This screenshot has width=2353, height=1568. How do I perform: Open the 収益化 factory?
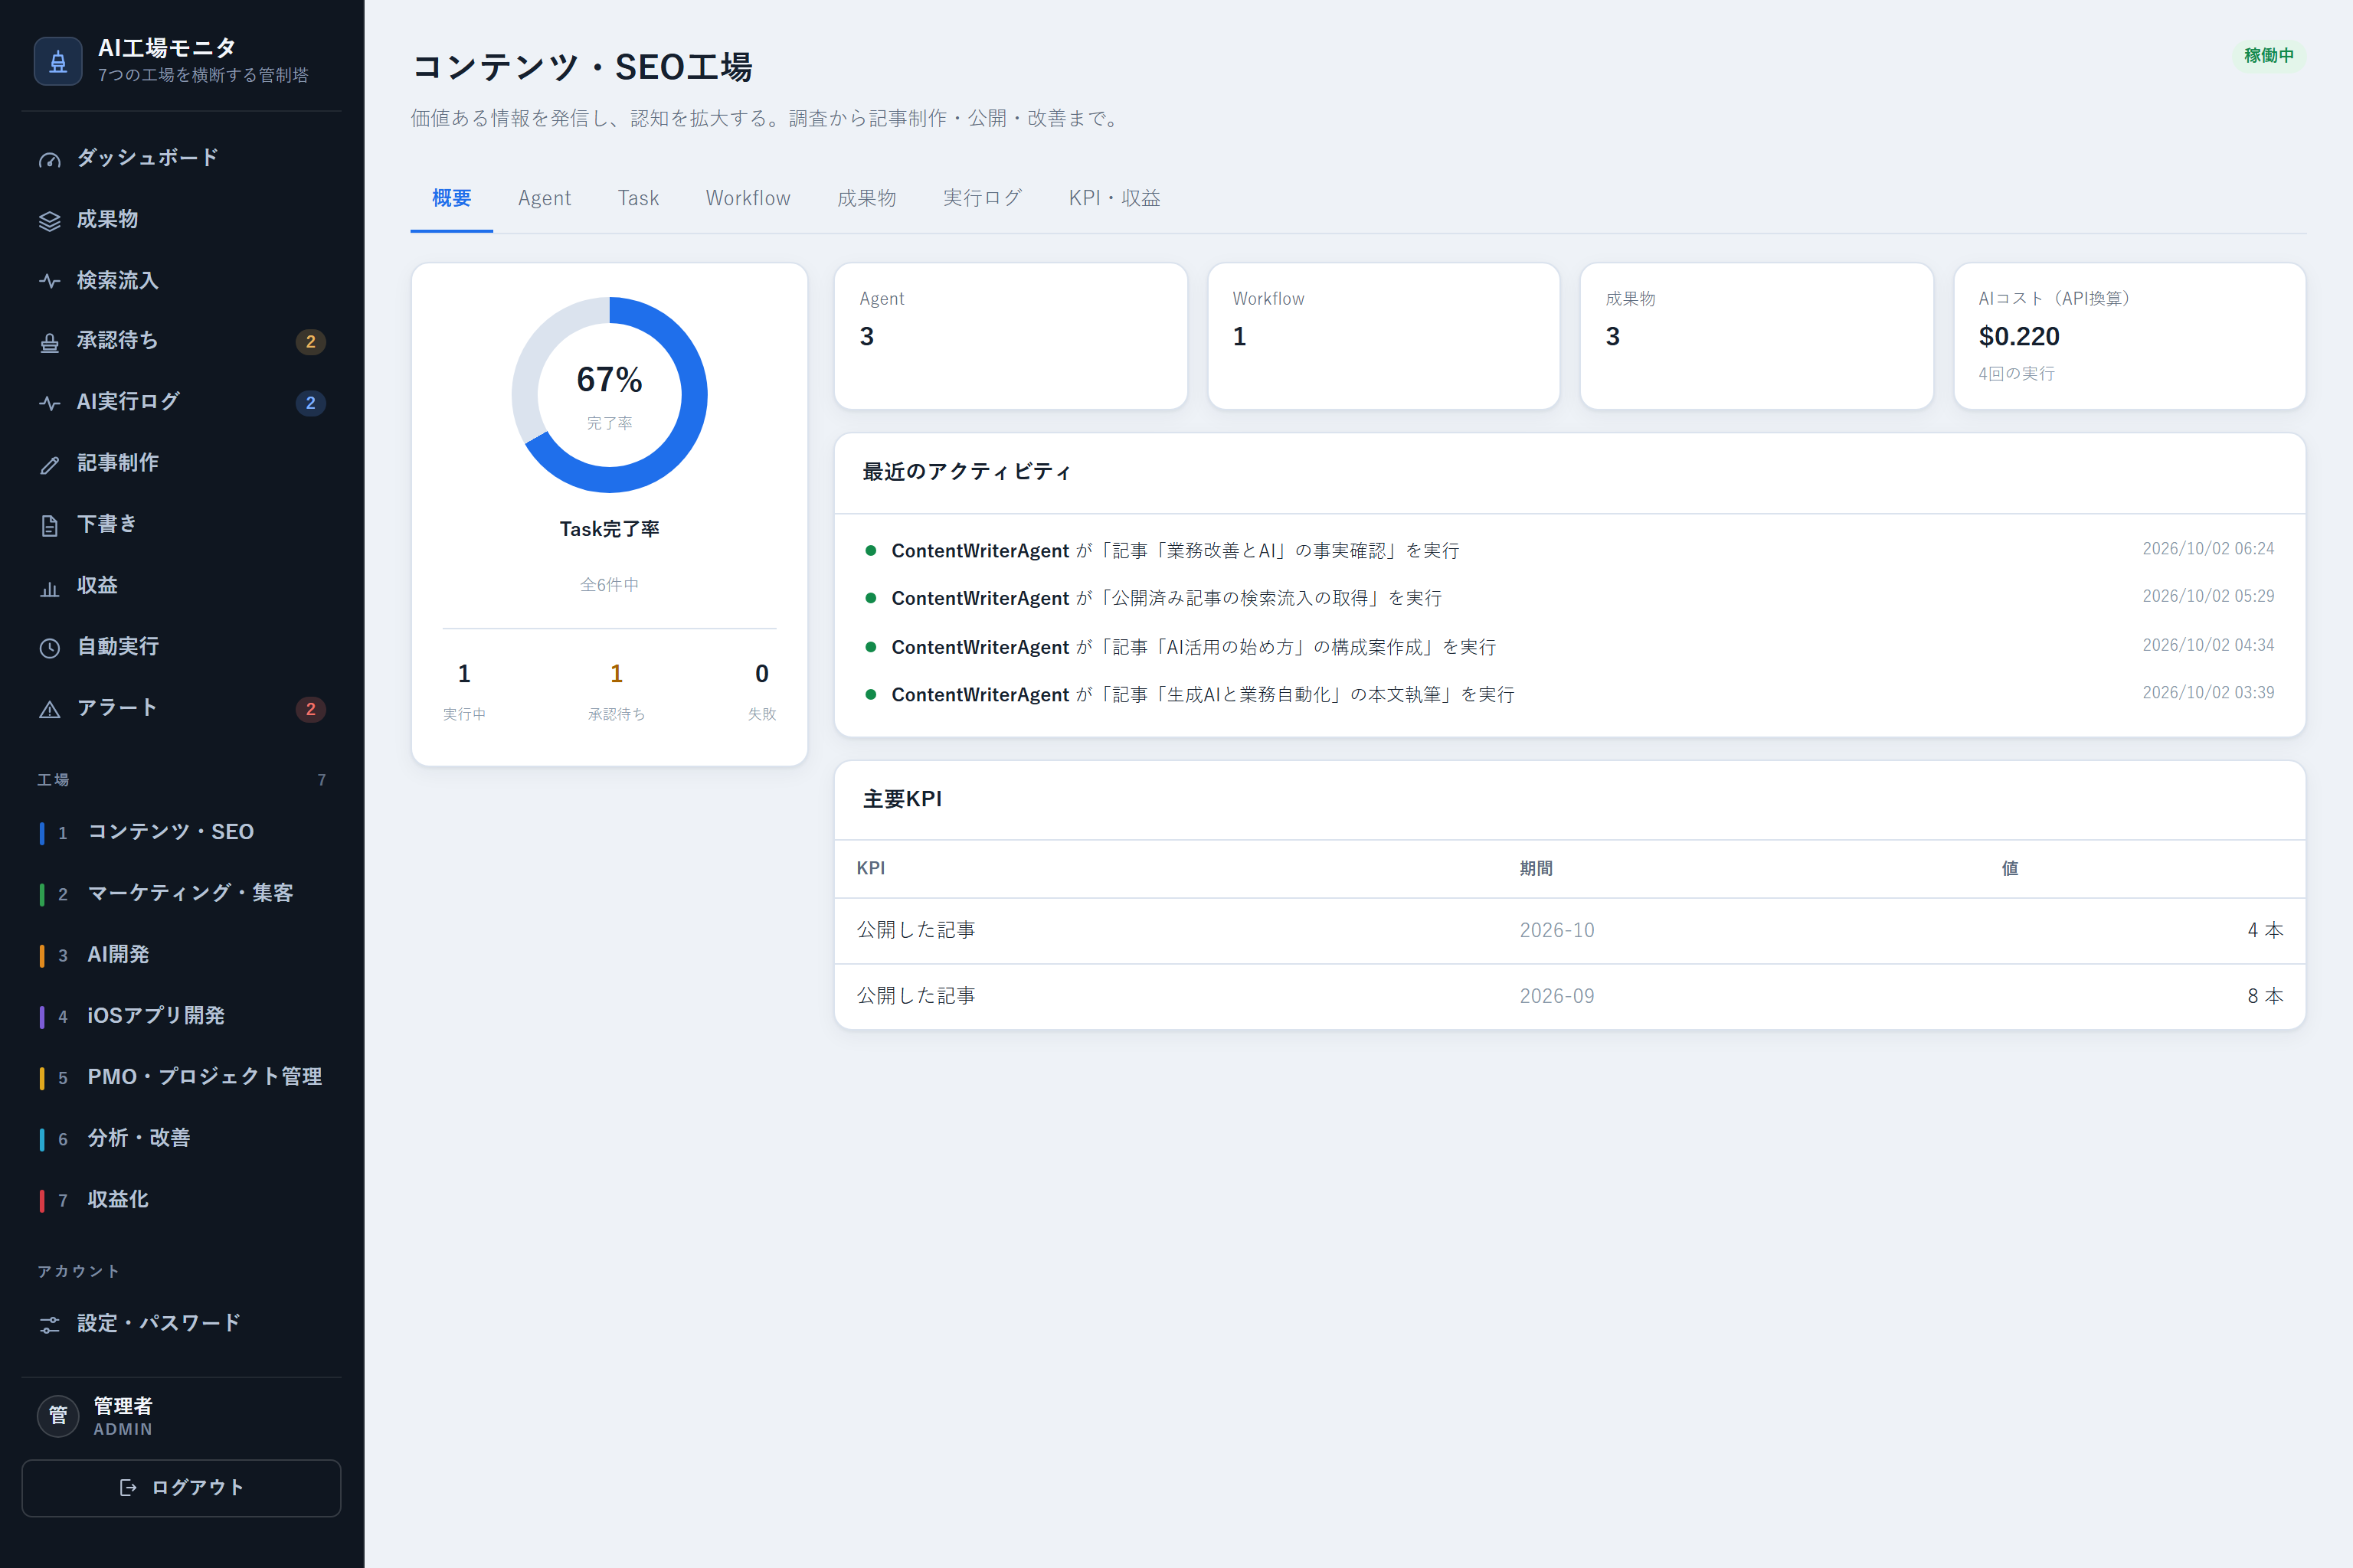181,1200
